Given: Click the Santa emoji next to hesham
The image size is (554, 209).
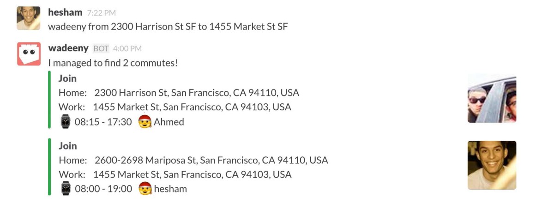Looking at the screenshot, I should (145, 188).
